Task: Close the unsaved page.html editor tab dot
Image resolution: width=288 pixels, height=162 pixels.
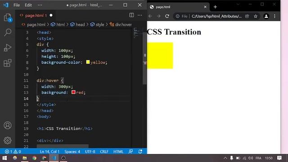Action: click(51, 15)
